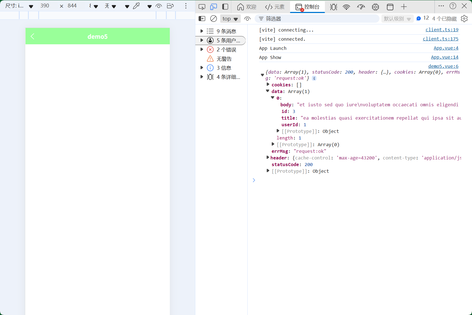Viewport: 472px width, 315px height.
Task: Collapse the data: Array(1) entry
Action: pyautogui.click(x=268, y=91)
